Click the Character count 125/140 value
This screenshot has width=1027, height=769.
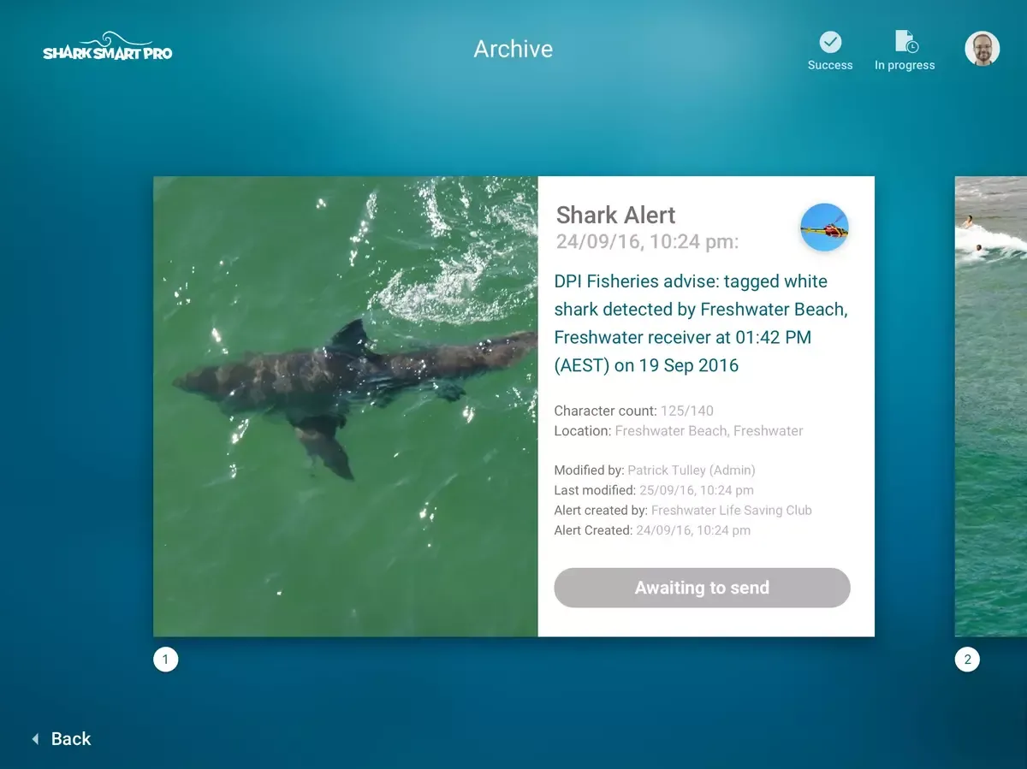click(x=686, y=411)
